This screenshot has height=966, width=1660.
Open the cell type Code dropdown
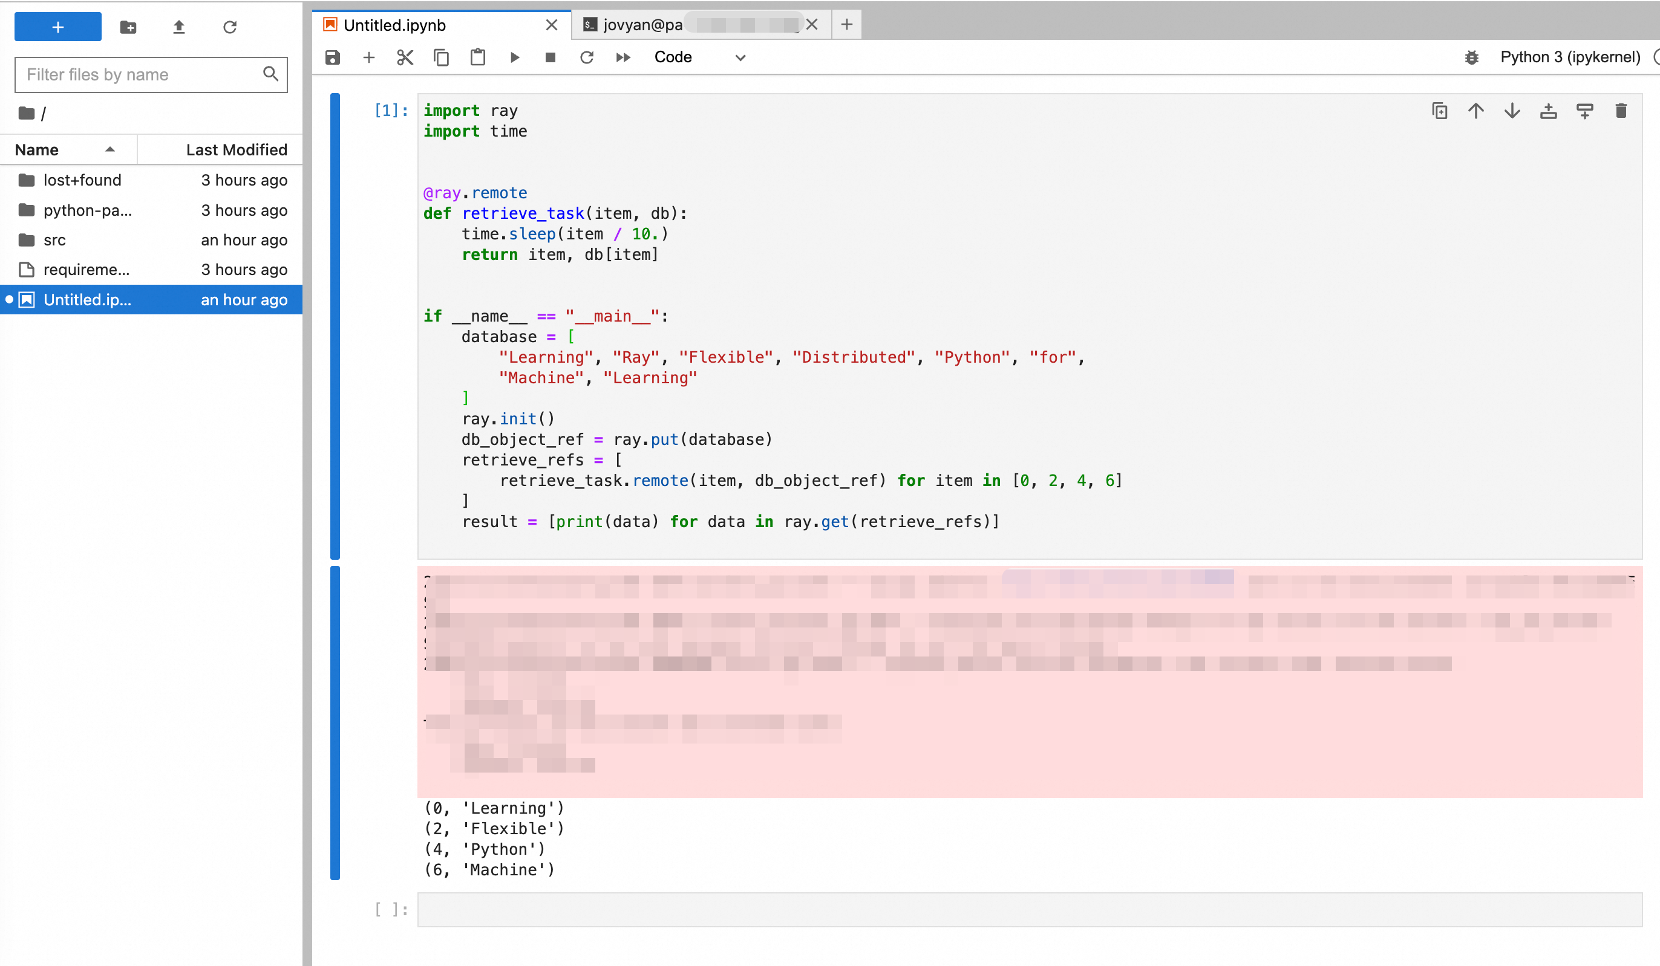(699, 57)
